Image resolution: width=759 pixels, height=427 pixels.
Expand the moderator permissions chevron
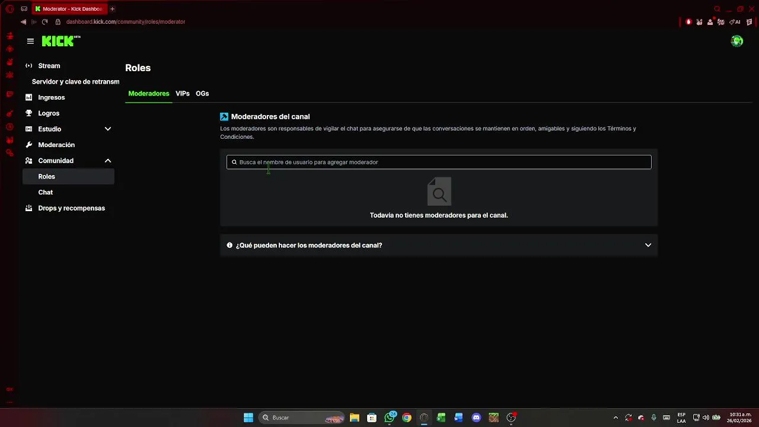(648, 245)
